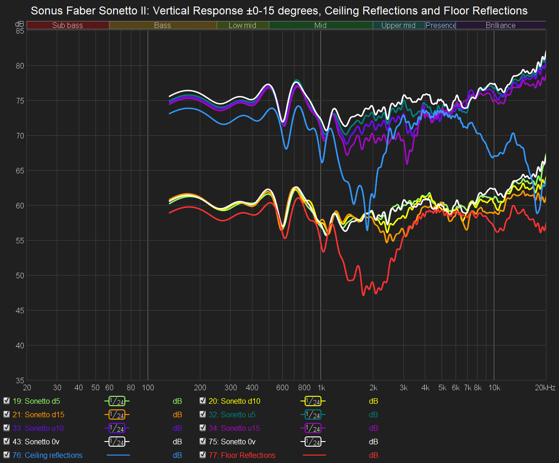Click the 1/24 smoothing icon for Sonetto d15
Image resolution: width=559 pixels, height=463 pixels.
point(117,415)
